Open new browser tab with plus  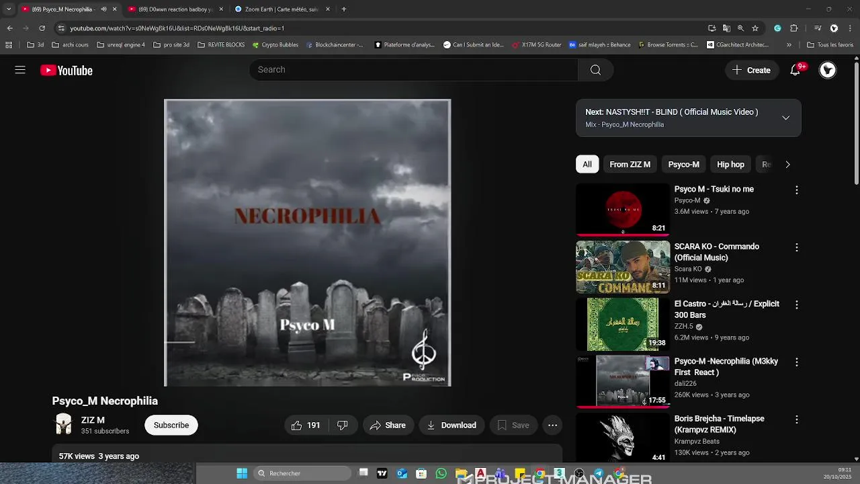point(344,9)
